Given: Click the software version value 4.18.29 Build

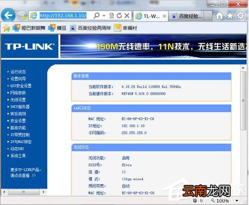Looking at the screenshot, I should (x=151, y=87).
